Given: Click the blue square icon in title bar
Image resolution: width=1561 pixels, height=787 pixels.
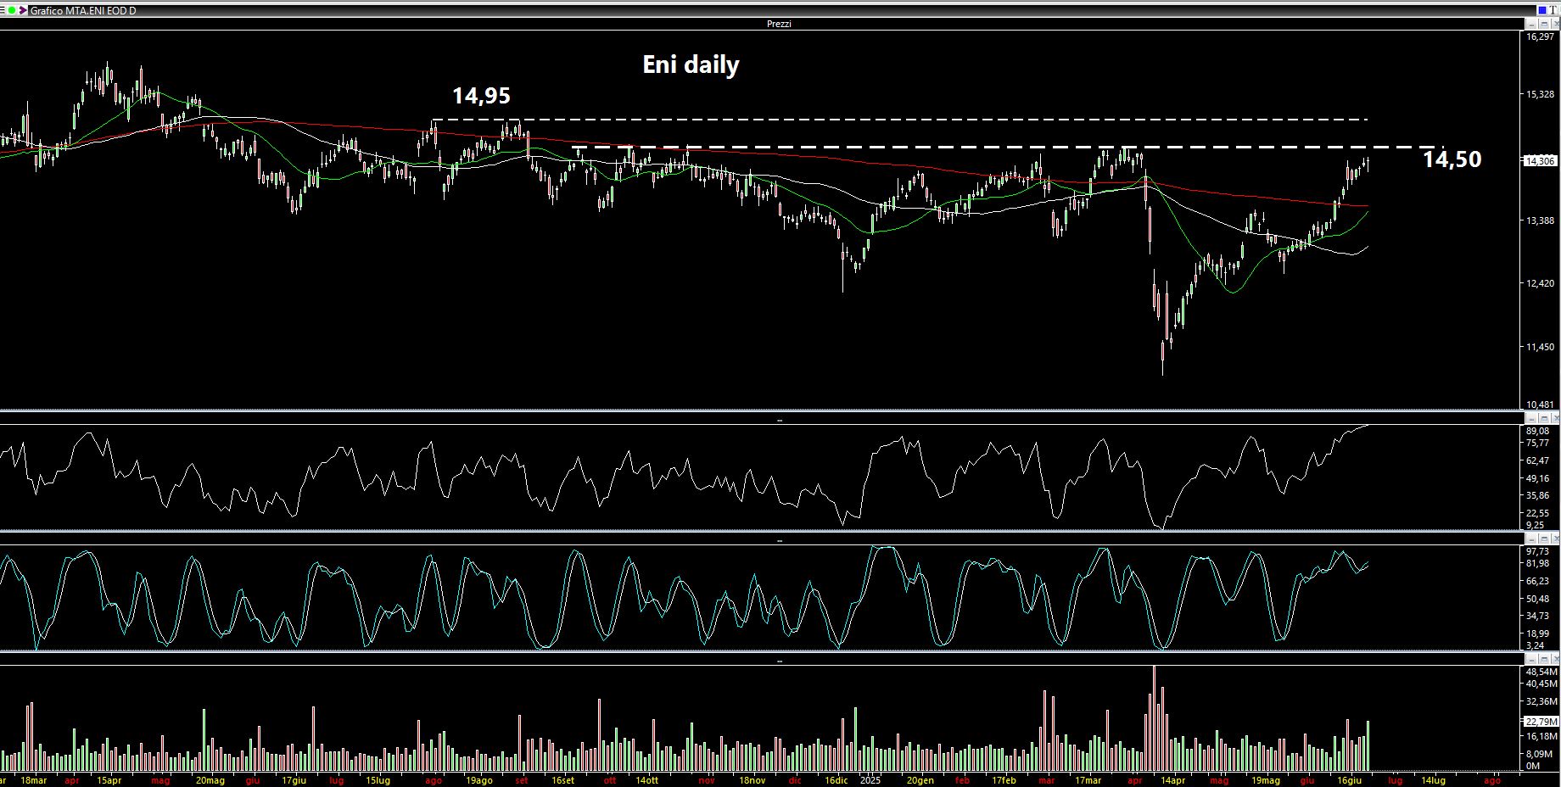Looking at the screenshot, I should 1542,10.
